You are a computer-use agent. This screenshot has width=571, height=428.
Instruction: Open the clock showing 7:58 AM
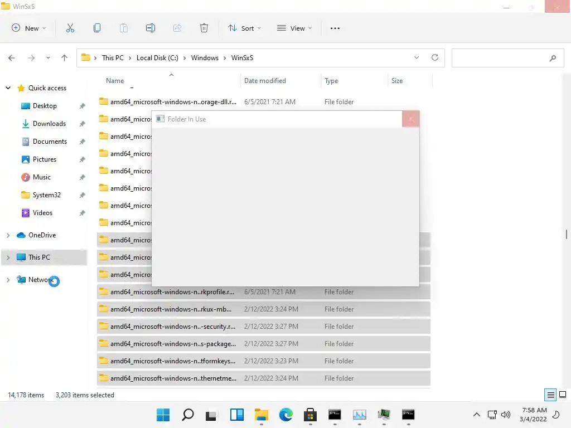(534, 415)
